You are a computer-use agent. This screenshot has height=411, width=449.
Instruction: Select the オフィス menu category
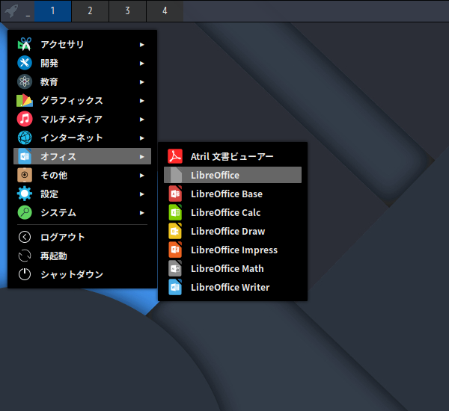(x=82, y=156)
